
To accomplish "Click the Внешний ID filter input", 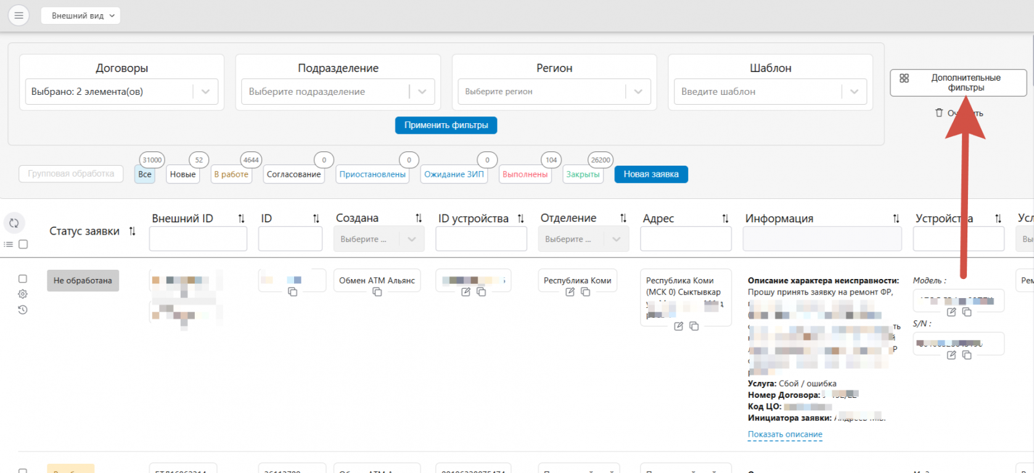I will pyautogui.click(x=198, y=239).
